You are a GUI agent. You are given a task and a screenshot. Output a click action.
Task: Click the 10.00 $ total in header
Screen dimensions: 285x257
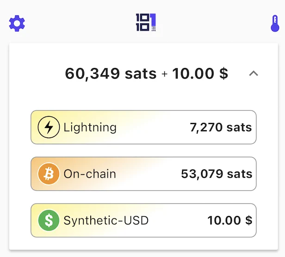pos(200,73)
